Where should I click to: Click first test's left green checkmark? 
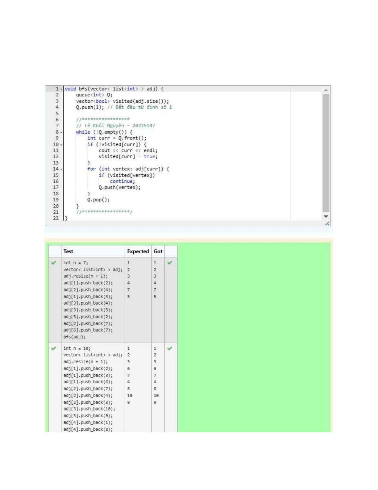point(54,263)
